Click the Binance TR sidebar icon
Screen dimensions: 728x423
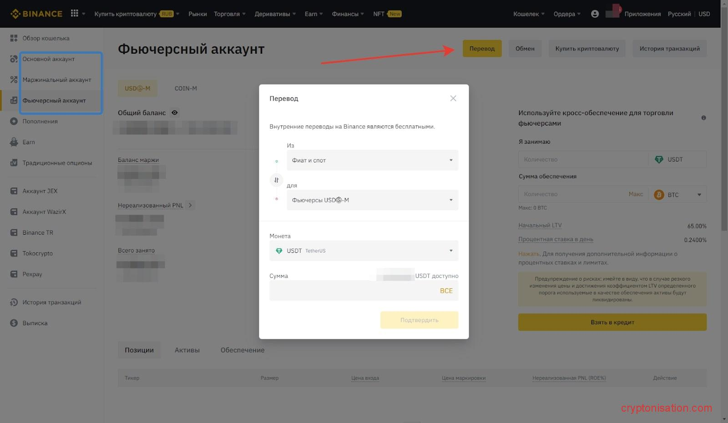pyautogui.click(x=13, y=232)
